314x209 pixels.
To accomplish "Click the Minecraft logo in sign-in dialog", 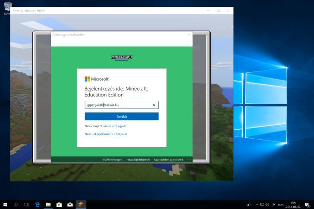I will click(122, 58).
